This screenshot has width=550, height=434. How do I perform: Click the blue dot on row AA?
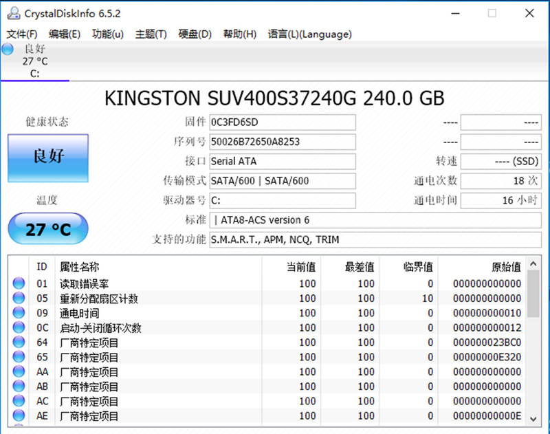(20, 371)
